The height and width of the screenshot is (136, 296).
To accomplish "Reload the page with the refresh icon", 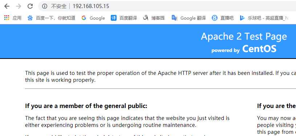I will [x=30, y=6].
